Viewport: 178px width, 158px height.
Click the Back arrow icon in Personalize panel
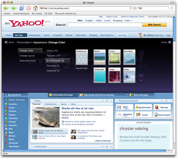(x=6, y=42)
